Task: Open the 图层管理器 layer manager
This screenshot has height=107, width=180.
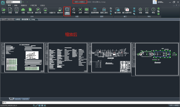Action: point(95,10)
